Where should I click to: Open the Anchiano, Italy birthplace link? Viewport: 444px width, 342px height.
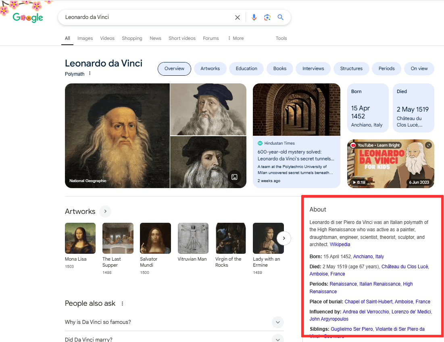369,257
